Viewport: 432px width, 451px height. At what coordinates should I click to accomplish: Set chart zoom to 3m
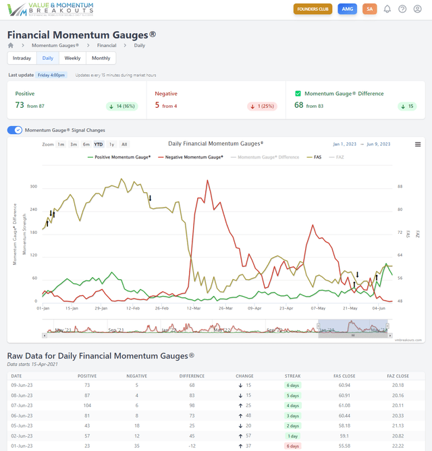[x=74, y=144]
